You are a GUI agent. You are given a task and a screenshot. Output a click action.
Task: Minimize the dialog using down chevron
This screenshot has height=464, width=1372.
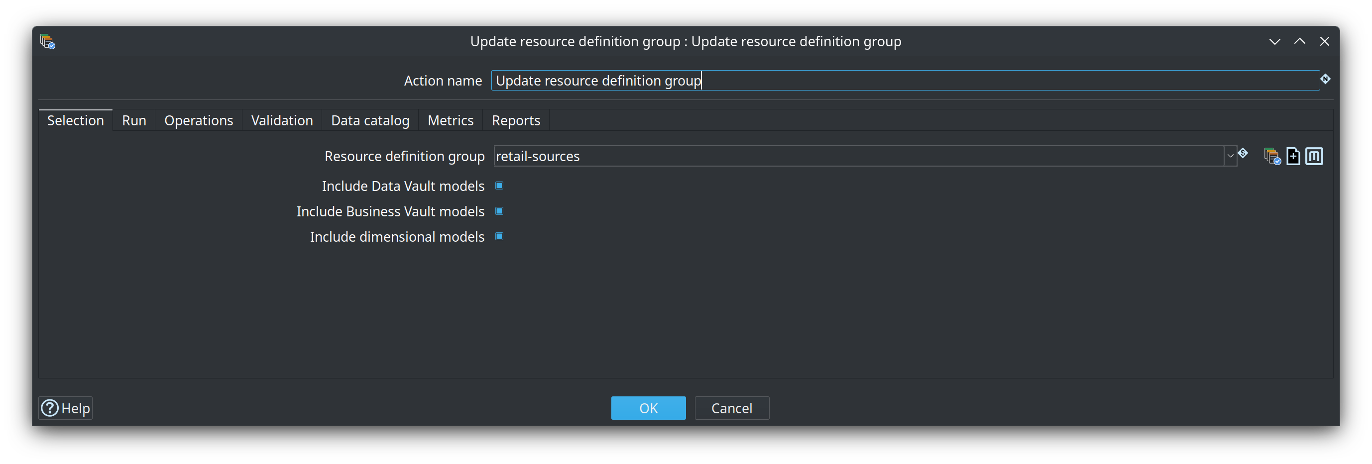(1274, 41)
